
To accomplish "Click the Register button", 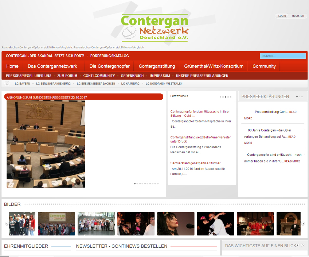I will click(x=298, y=16).
